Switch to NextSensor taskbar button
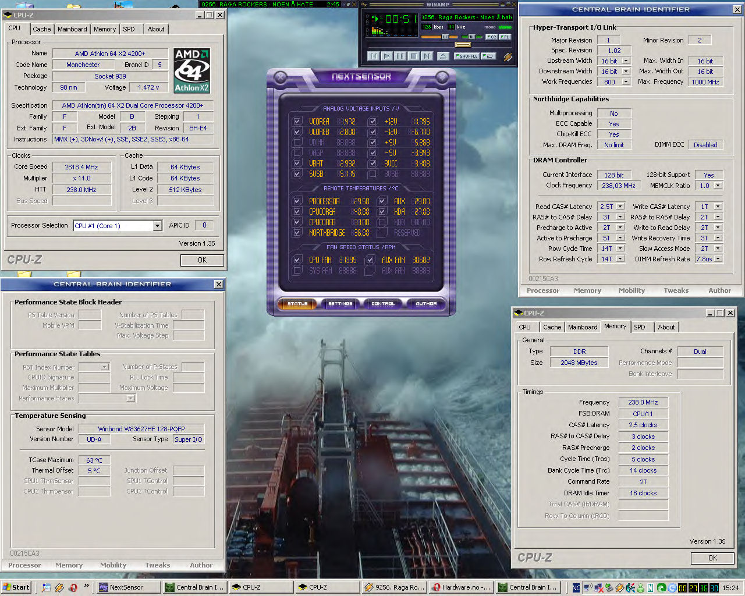This screenshot has width=745, height=596. 128,587
